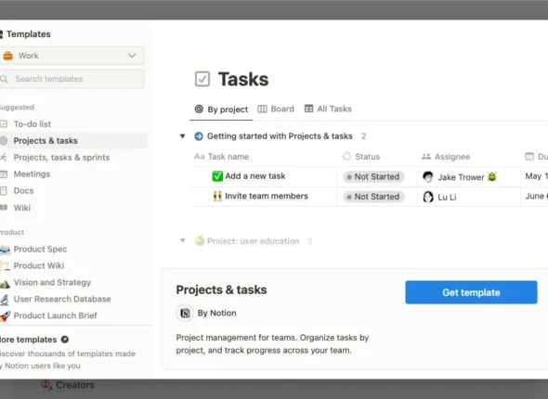Click the Not Started status for Add a new task
The width and height of the screenshot is (548, 399).
click(x=373, y=176)
